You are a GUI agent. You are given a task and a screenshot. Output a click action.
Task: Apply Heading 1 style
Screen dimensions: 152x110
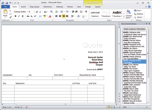tap(106, 14)
